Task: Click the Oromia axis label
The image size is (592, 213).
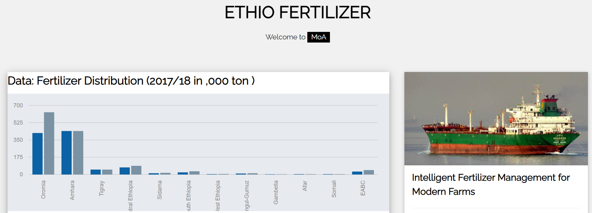Action: (x=43, y=190)
